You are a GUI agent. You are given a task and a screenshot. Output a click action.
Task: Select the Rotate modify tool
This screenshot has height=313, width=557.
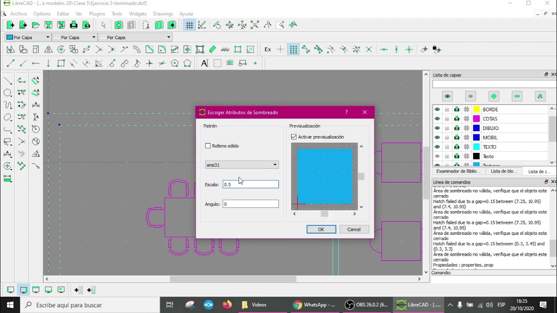coord(61,50)
